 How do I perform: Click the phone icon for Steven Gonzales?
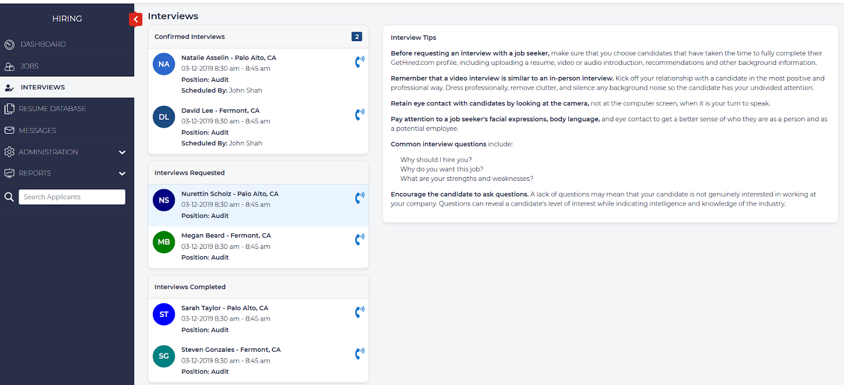click(359, 354)
